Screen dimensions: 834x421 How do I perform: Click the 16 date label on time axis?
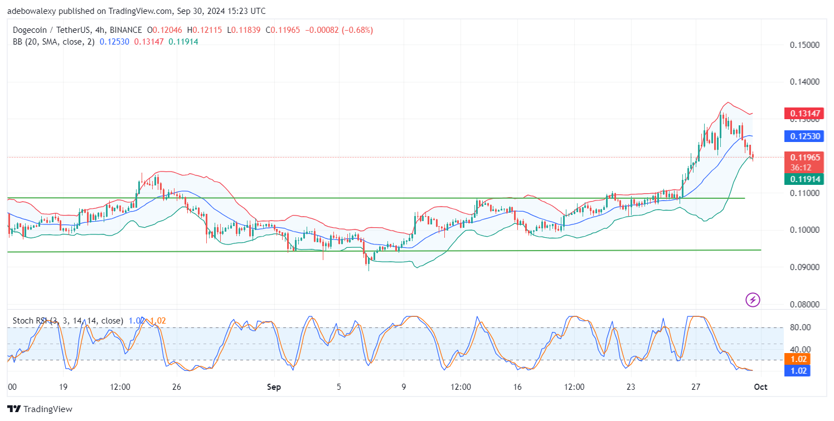point(517,387)
